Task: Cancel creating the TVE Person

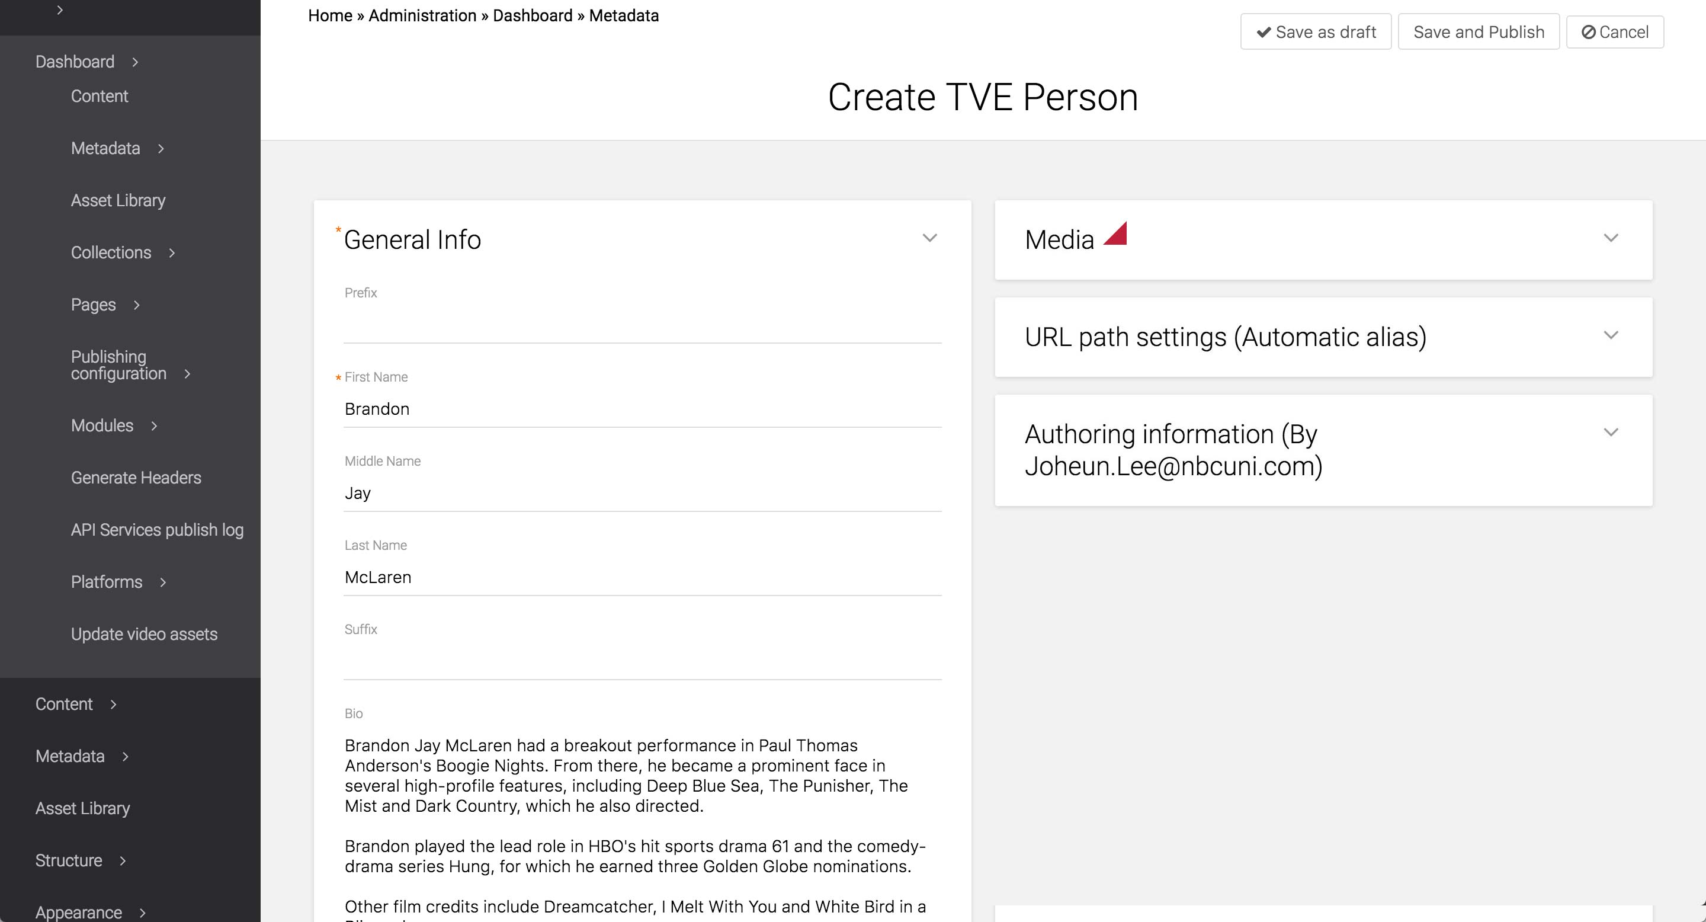Action: pos(1615,32)
